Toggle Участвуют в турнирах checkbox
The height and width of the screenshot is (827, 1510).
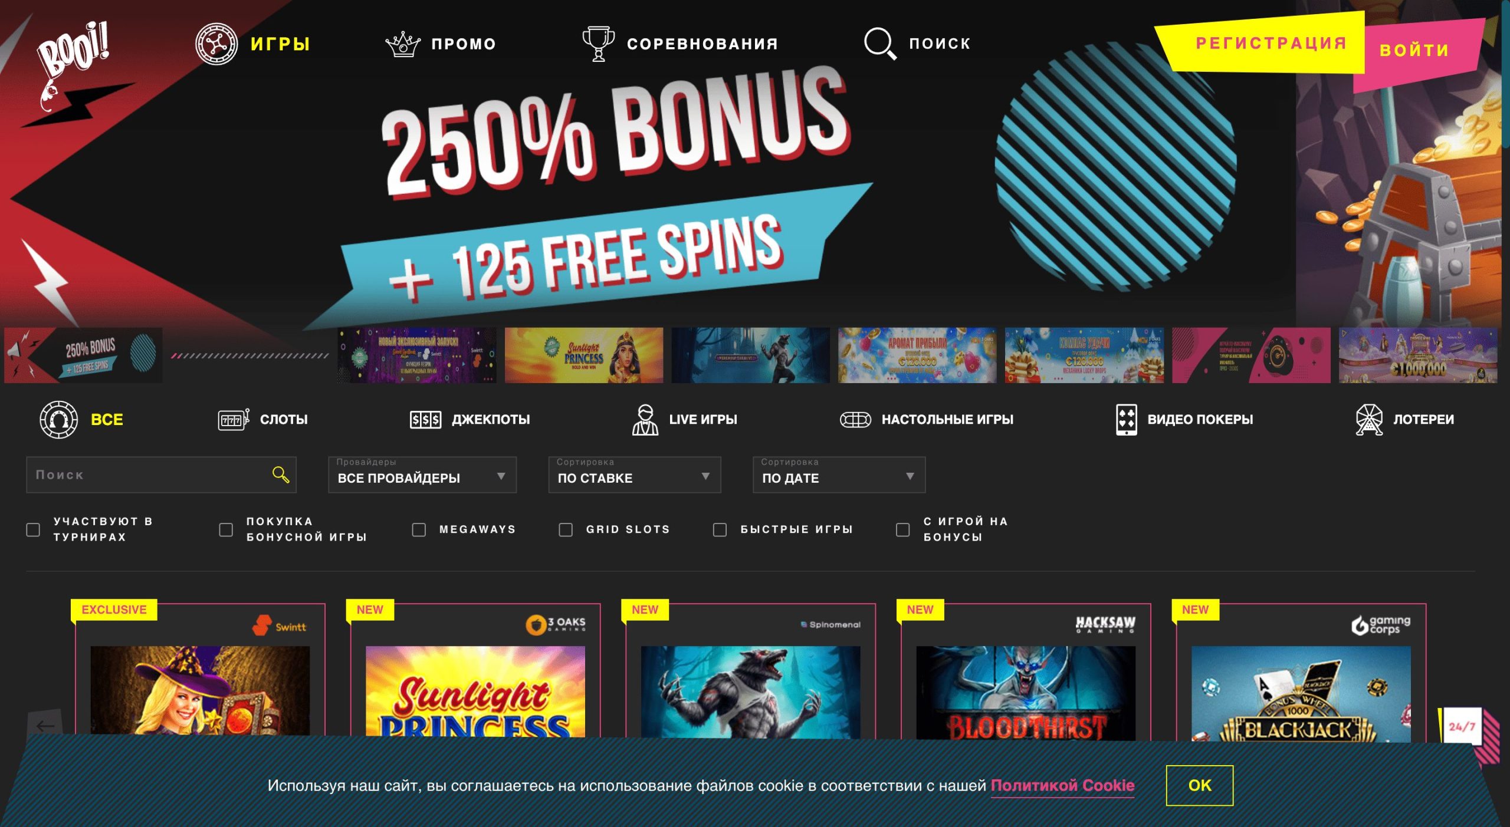click(33, 529)
